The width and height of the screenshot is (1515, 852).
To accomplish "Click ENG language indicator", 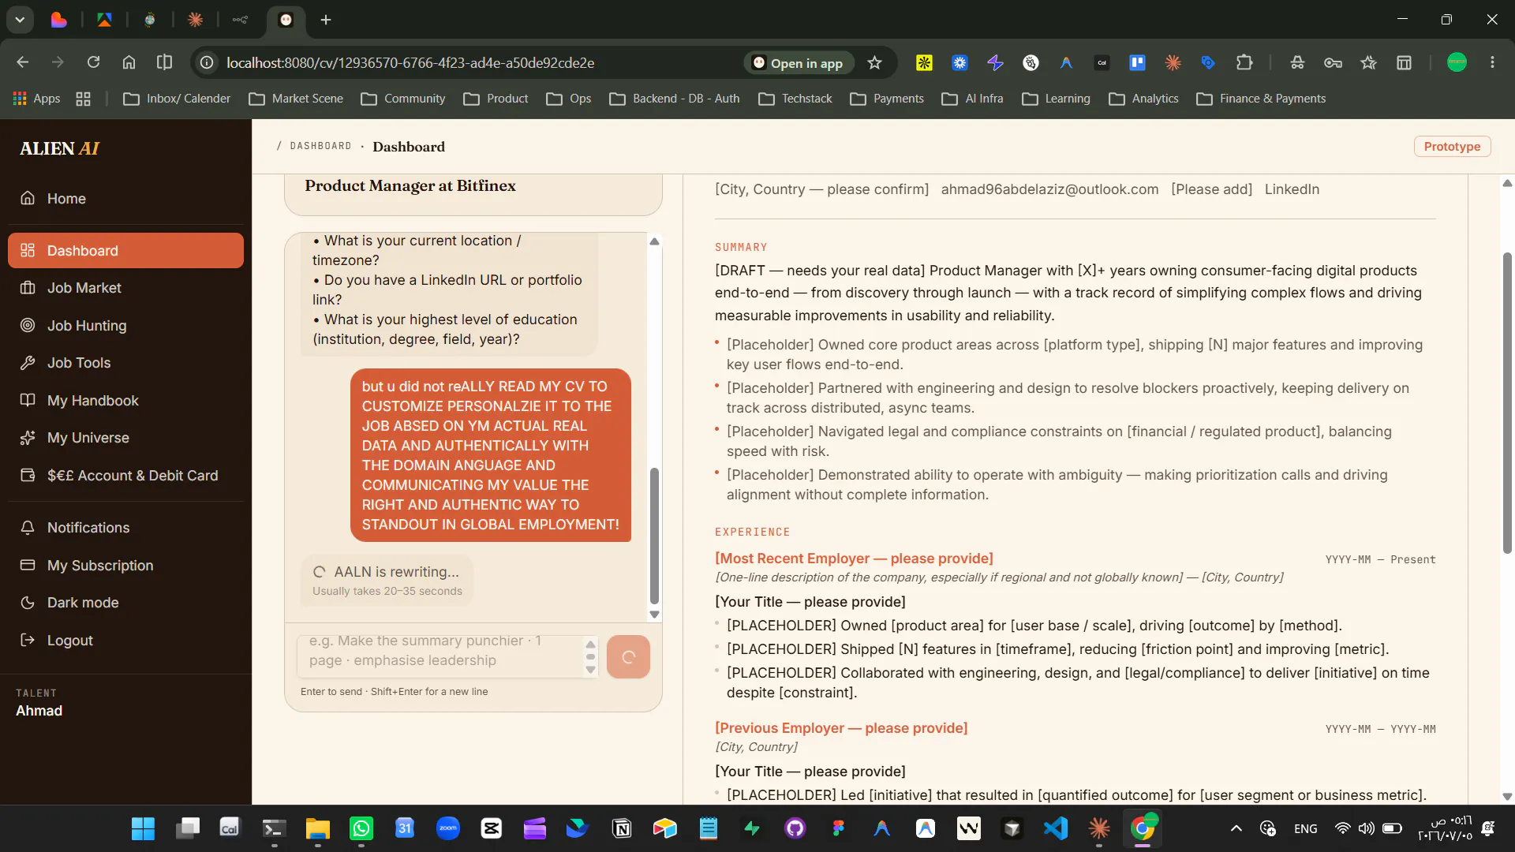I will (1306, 828).
